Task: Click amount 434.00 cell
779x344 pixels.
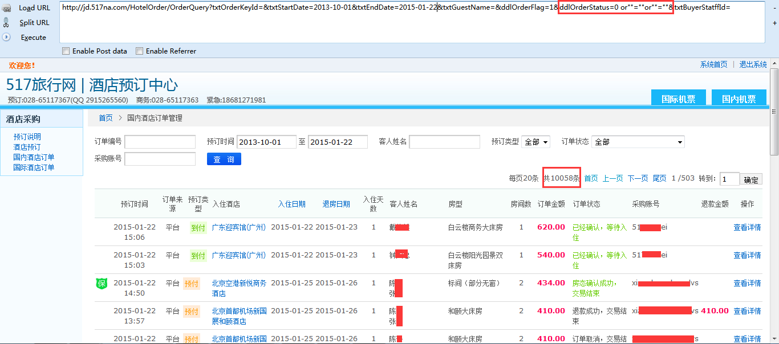Action: coord(551,282)
